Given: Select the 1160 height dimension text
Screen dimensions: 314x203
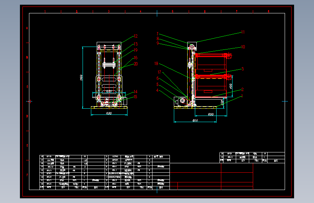Looking at the screenshot, I should pos(81,78).
